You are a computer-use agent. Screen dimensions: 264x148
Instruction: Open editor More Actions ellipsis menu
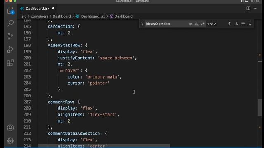click(255, 8)
